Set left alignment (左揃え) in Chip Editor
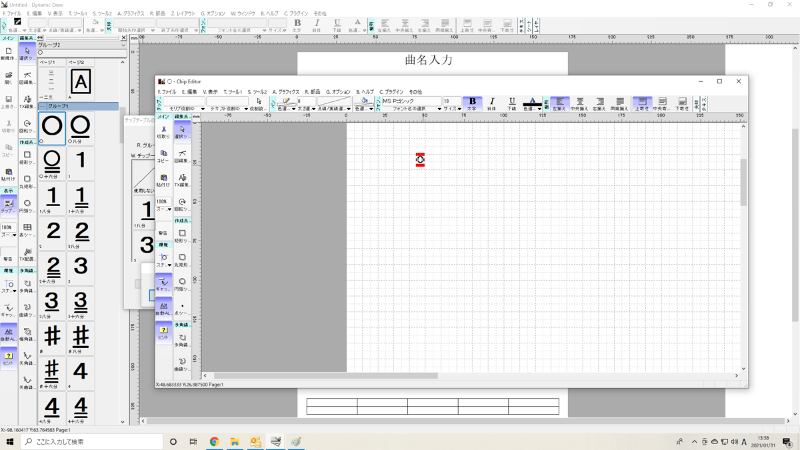 coord(560,103)
